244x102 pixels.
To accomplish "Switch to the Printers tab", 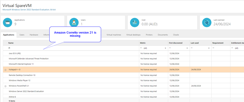I will pos(149,35).
